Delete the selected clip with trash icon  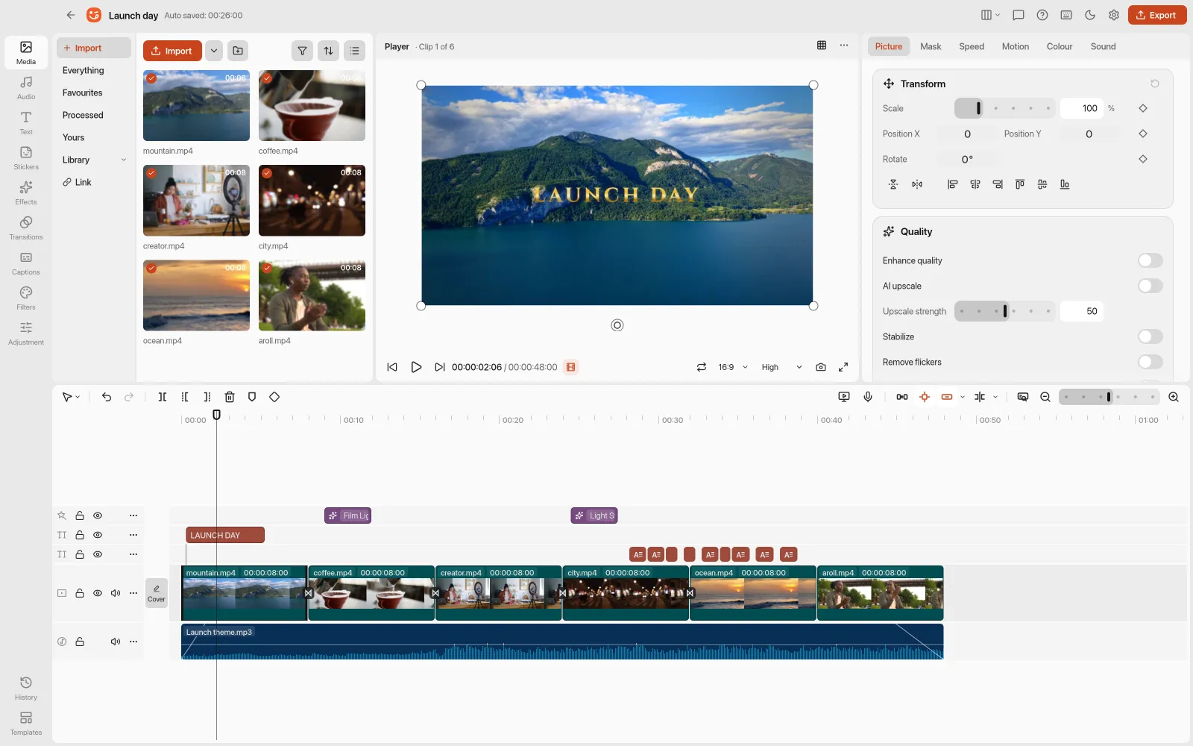pyautogui.click(x=230, y=397)
